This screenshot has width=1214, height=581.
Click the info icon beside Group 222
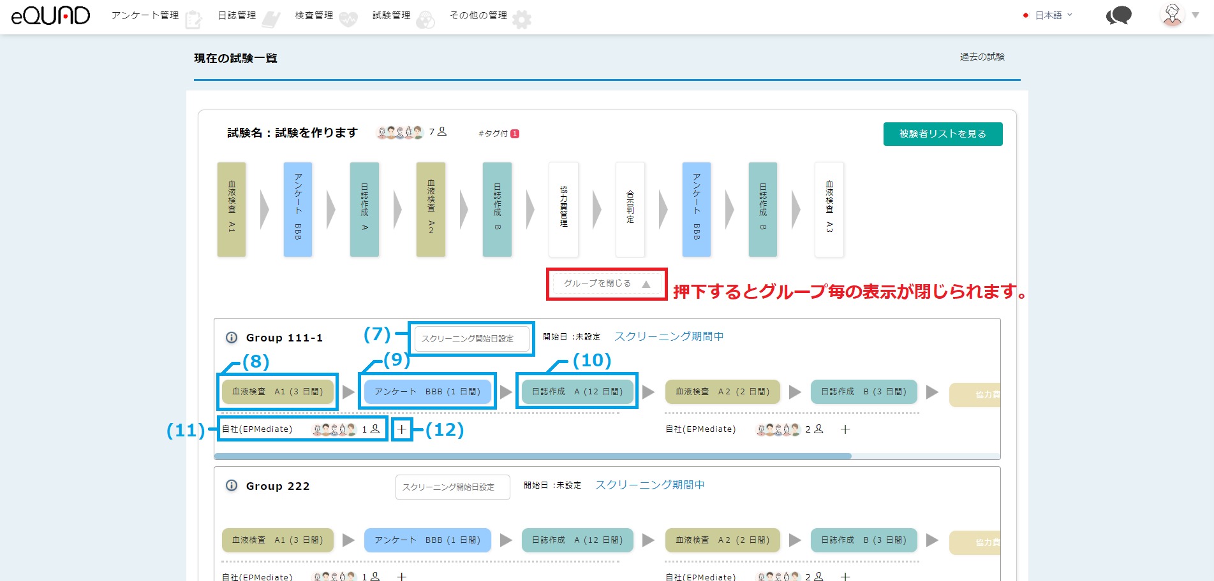point(232,486)
